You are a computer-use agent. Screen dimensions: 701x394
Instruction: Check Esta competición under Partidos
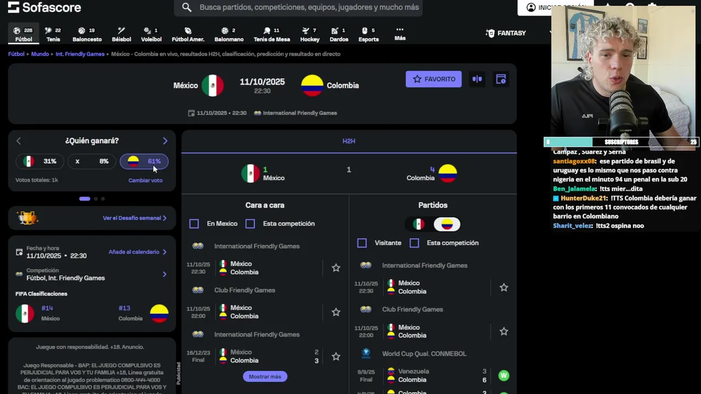415,243
